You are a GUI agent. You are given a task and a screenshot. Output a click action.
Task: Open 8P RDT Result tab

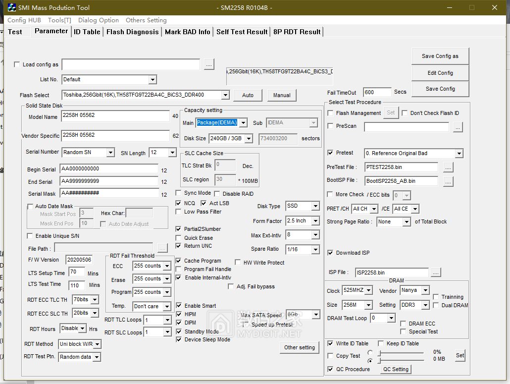297,32
